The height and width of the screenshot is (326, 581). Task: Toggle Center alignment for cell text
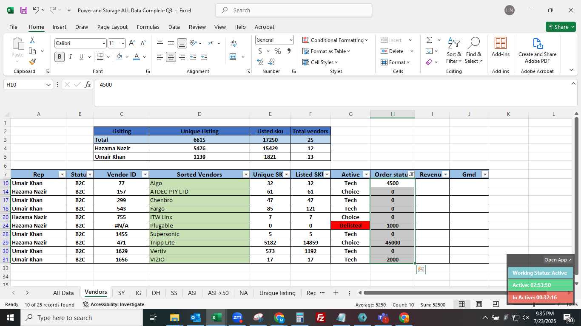pyautogui.click(x=171, y=56)
